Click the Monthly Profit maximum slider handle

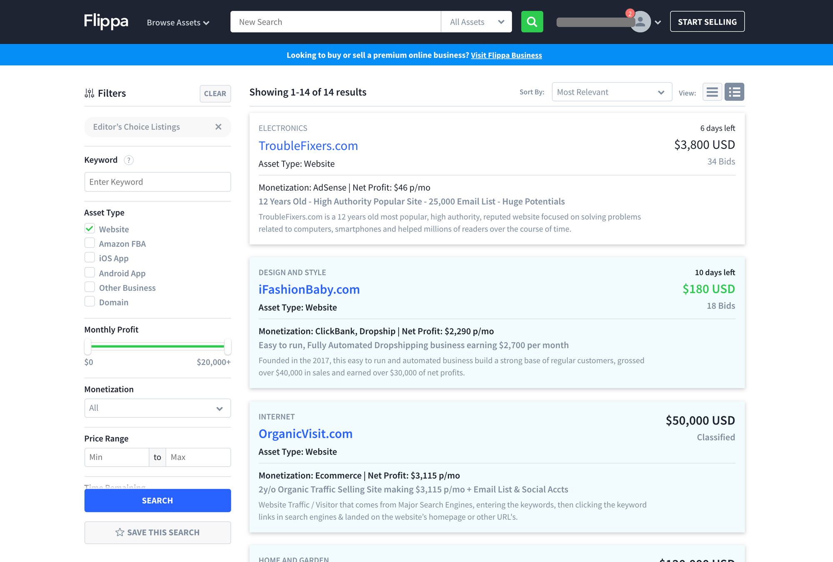click(227, 346)
